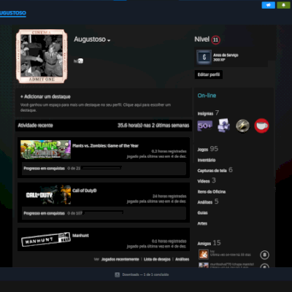Click the purple community badge icon
The width and height of the screenshot is (292, 292).
[x=223, y=126]
